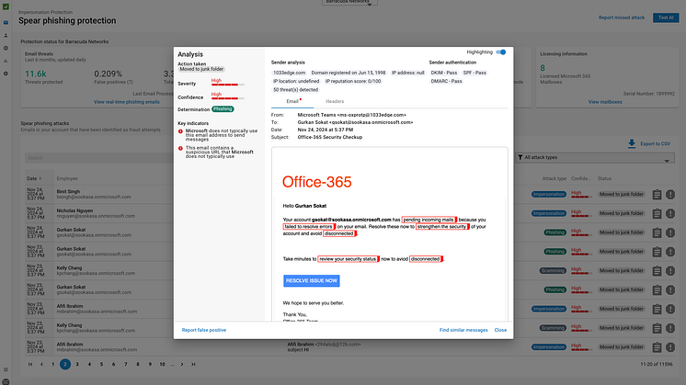Open clipboard icon for first Kelly Chang row
Screen dimensions: 686x385
pyautogui.click(x=657, y=271)
